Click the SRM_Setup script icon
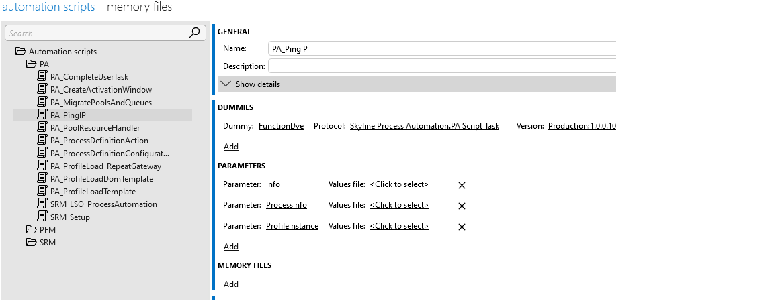Image resolution: width=774 pixels, height=301 pixels. point(42,217)
